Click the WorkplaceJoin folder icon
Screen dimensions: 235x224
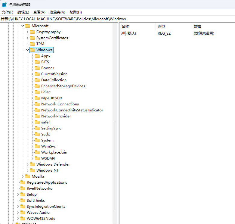point(37,152)
